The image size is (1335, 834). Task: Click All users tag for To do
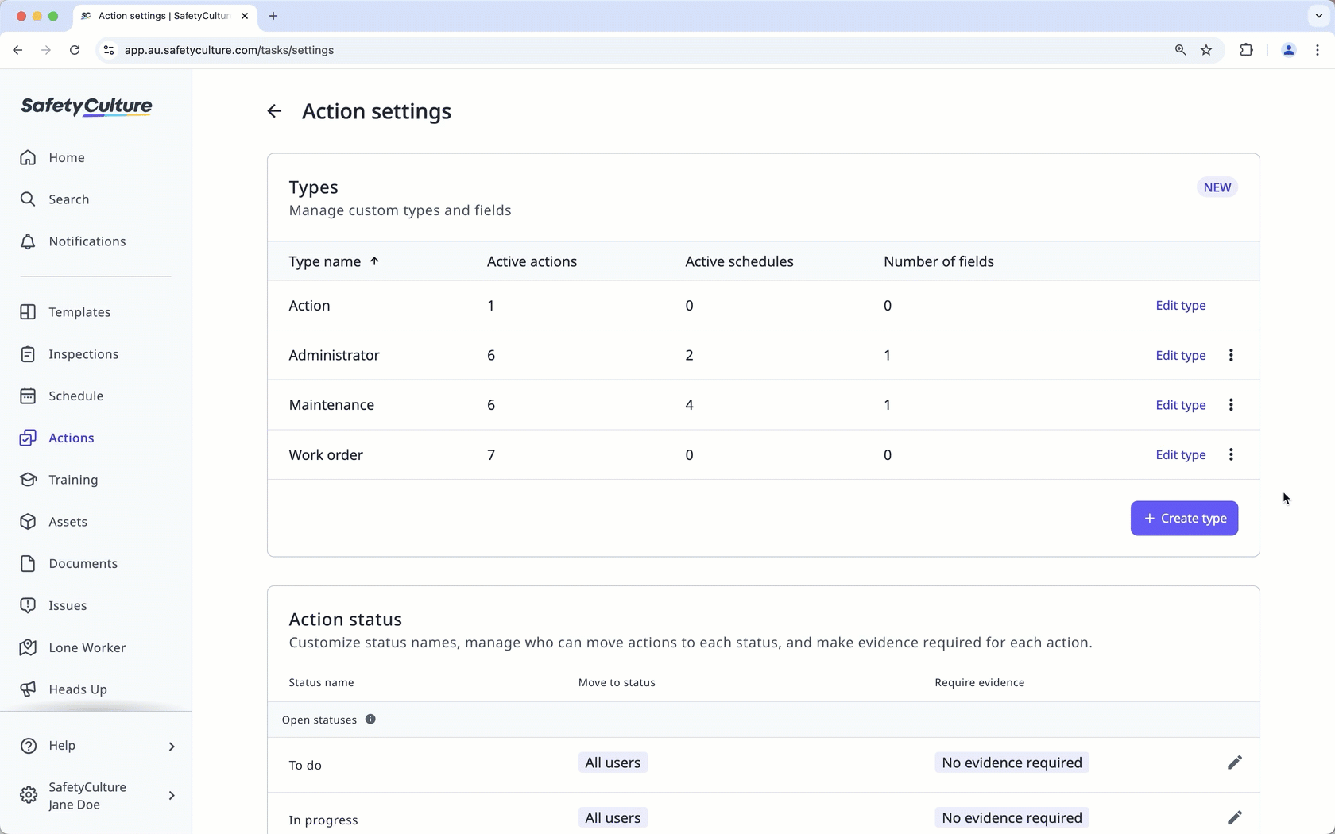[x=613, y=763]
